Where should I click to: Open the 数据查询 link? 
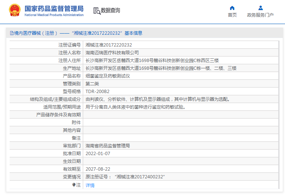coord(110,10)
